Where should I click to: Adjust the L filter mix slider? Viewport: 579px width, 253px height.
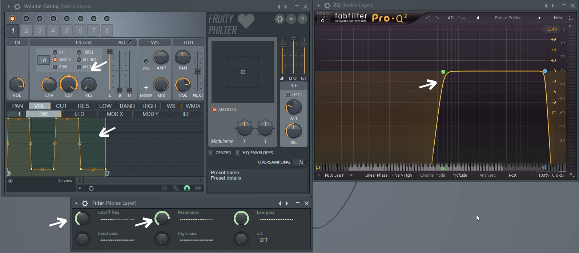[x=110, y=70]
